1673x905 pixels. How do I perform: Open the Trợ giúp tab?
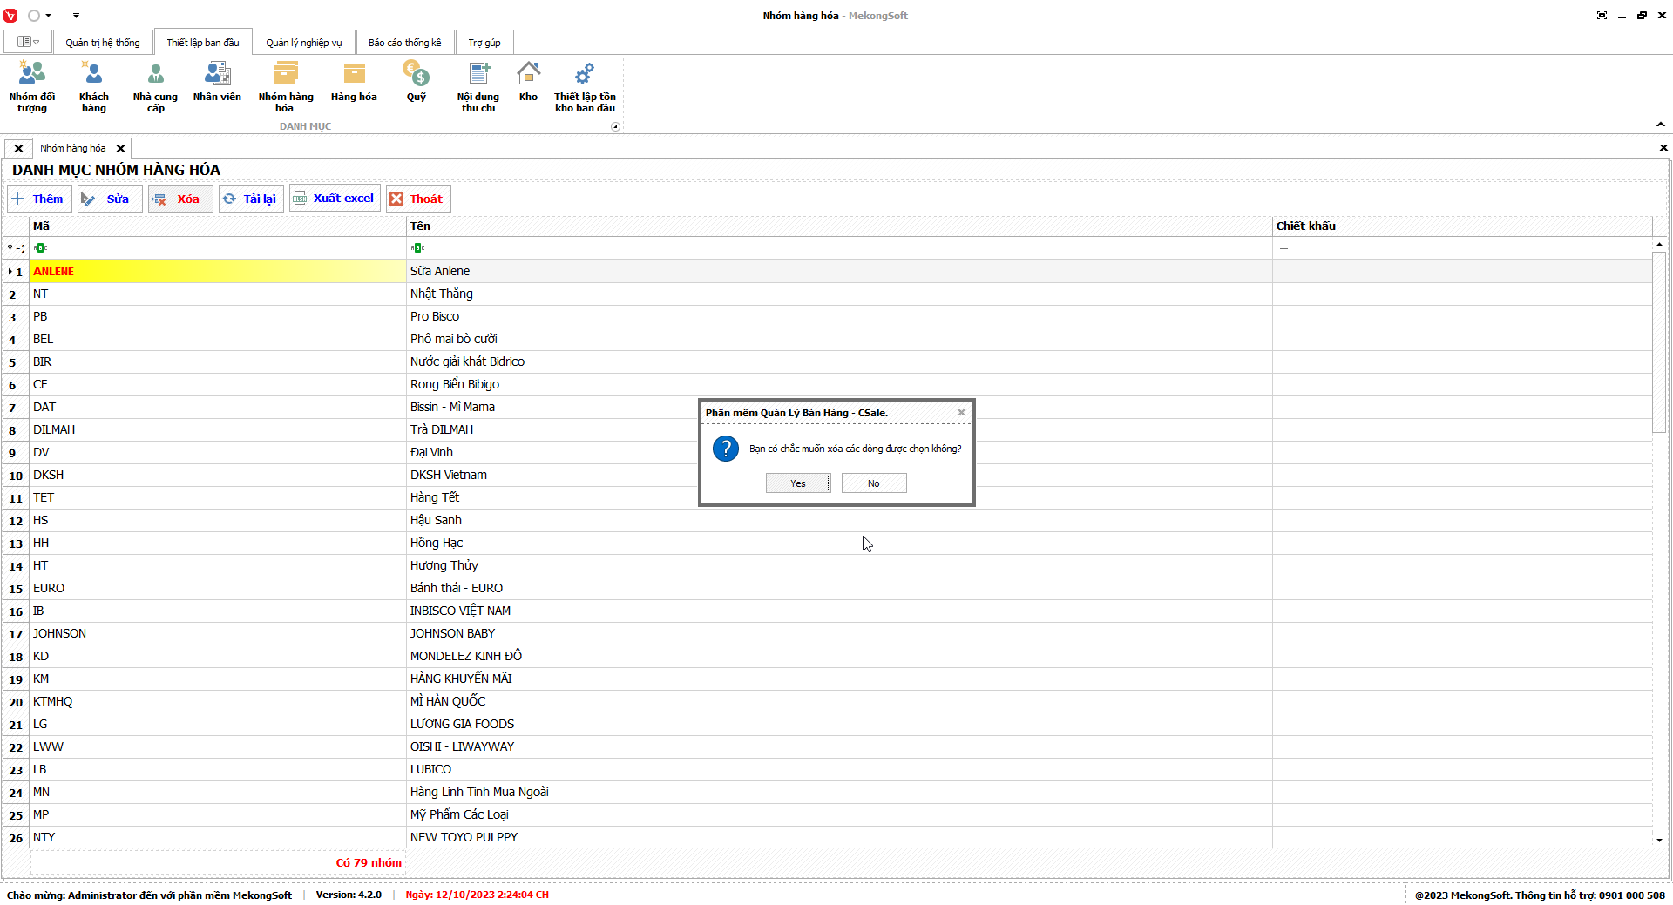coord(484,43)
